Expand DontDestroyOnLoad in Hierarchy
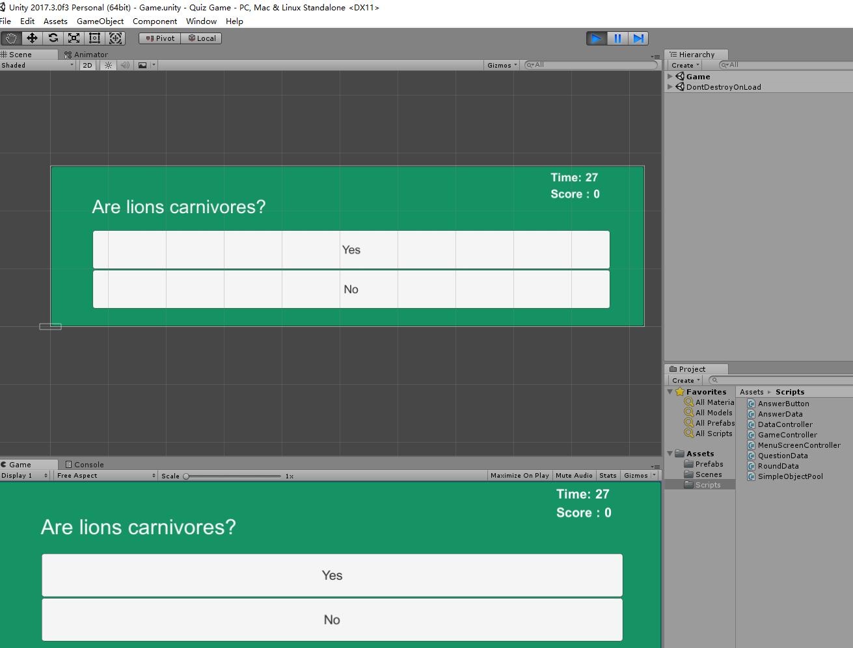The image size is (853, 648). pyautogui.click(x=670, y=87)
